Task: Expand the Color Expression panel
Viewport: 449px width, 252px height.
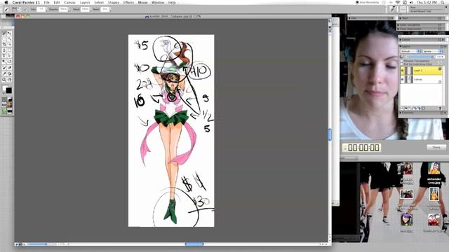Action: pos(398,29)
